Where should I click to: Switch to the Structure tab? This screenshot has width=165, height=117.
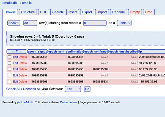[28, 12]
